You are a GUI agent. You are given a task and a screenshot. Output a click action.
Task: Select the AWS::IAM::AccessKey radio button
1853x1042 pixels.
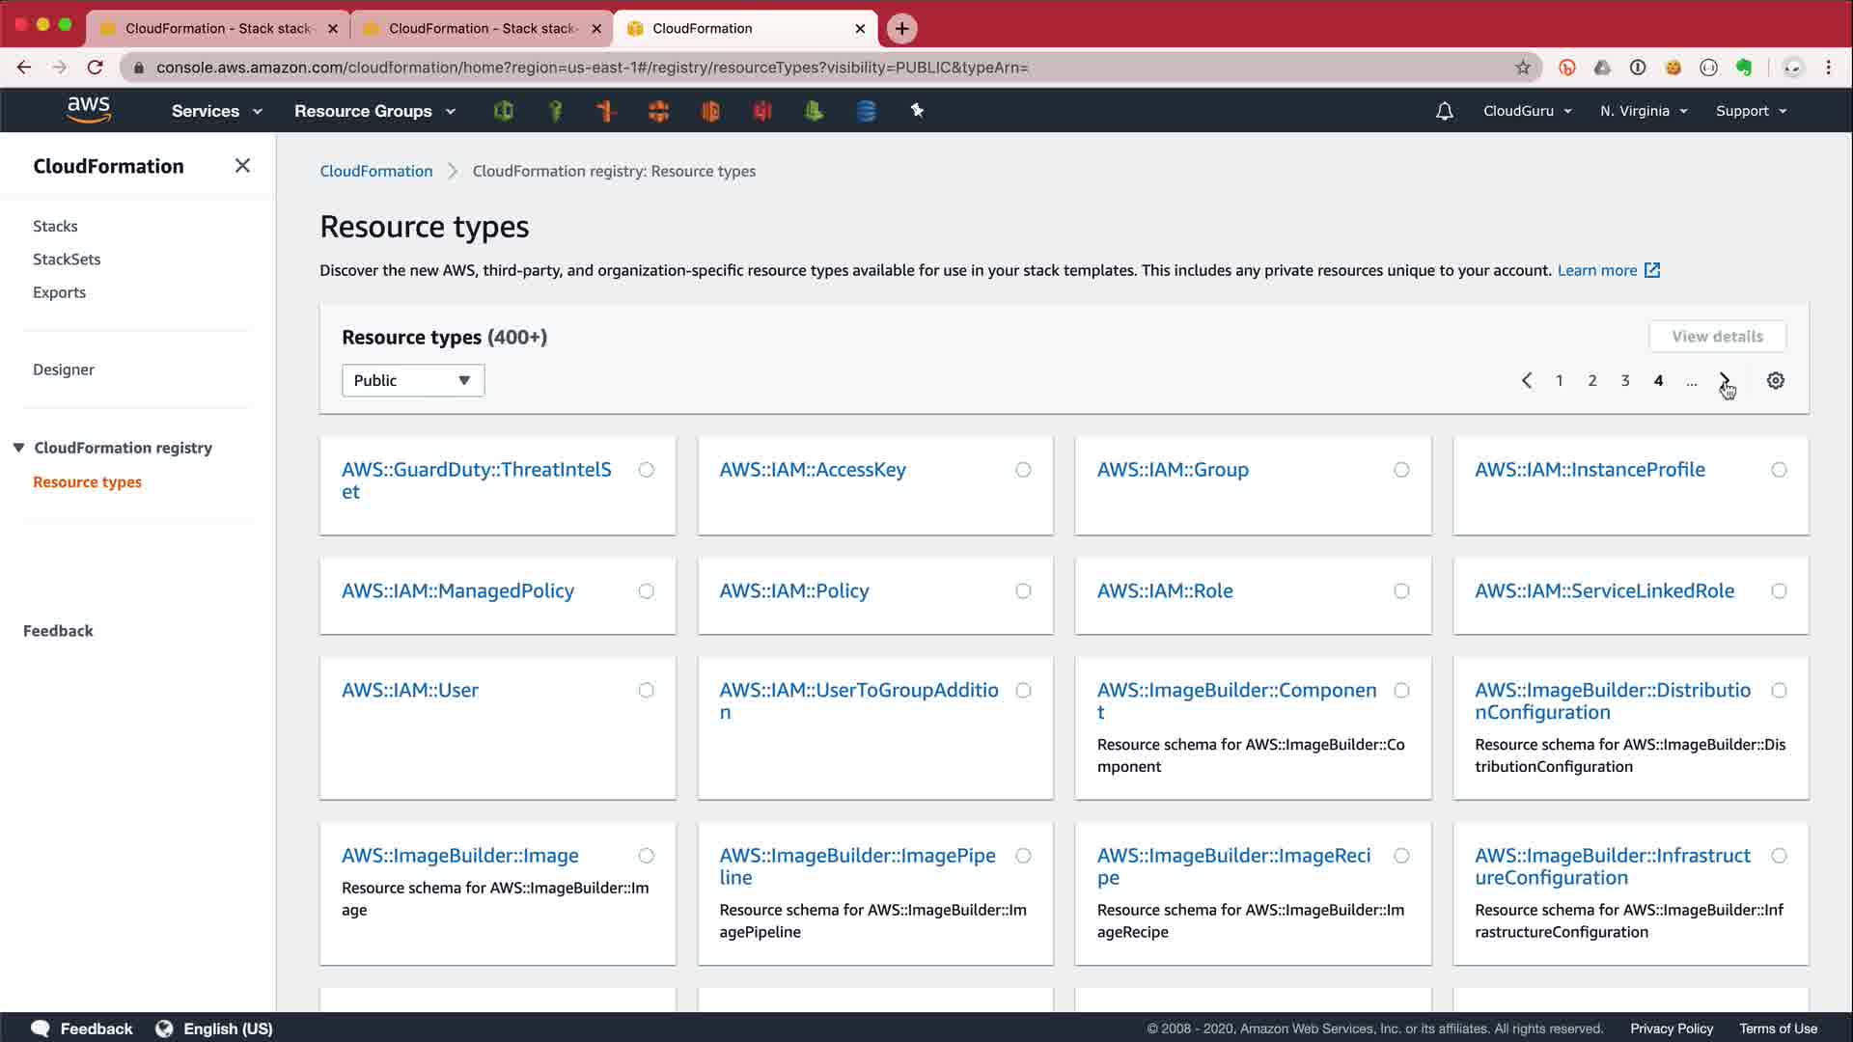point(1023,470)
